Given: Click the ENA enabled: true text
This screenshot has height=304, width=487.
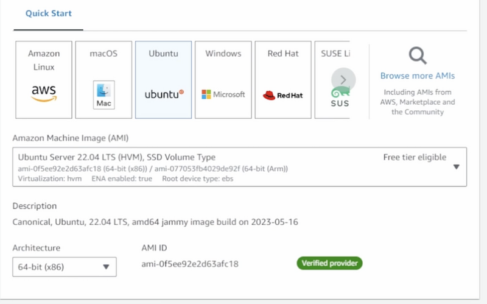Looking at the screenshot, I should (x=122, y=179).
